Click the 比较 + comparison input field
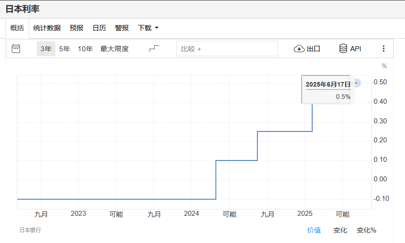 coord(227,49)
